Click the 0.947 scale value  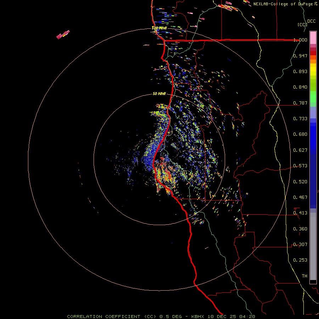click(300, 56)
